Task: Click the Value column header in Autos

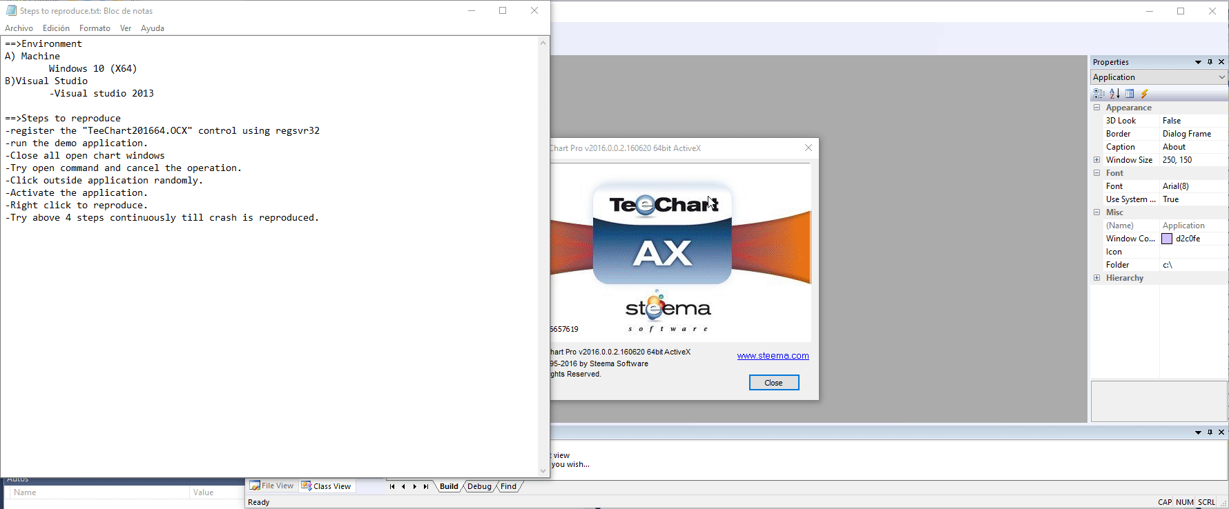Action: pos(217,492)
